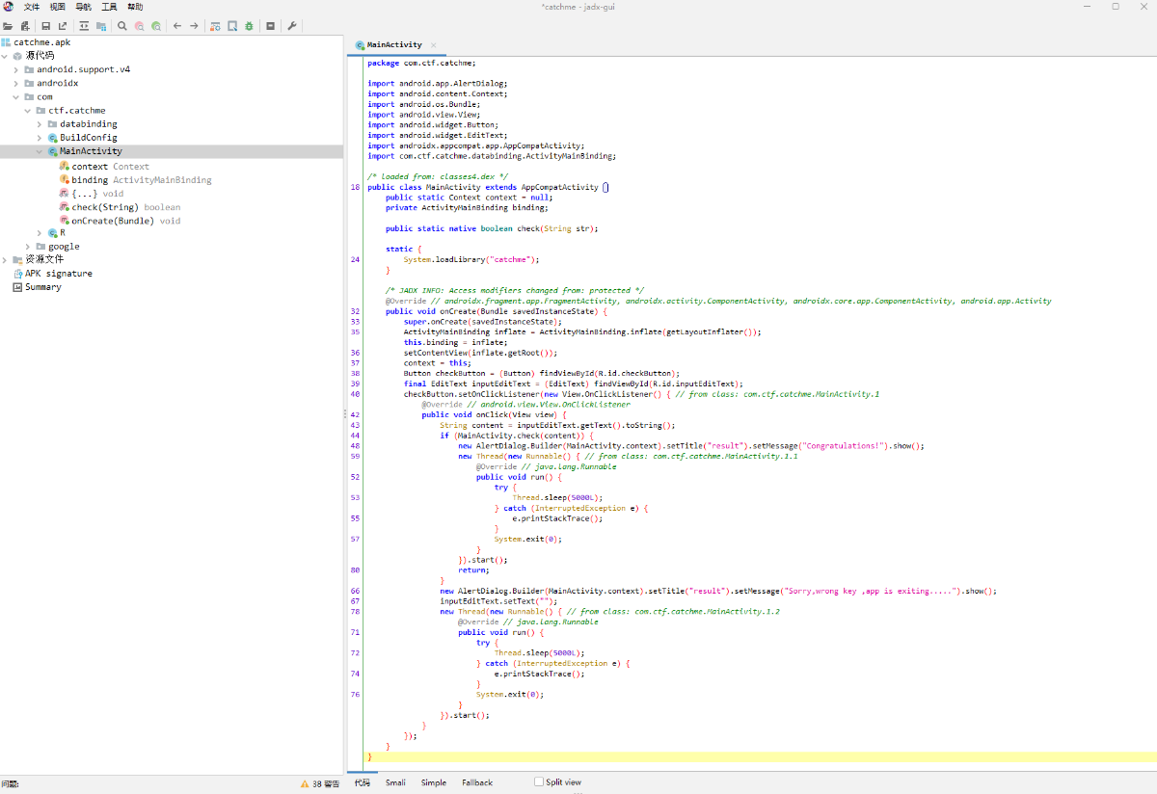Click the log viewer icon
Image resolution: width=1157 pixels, height=794 pixels.
271,26
